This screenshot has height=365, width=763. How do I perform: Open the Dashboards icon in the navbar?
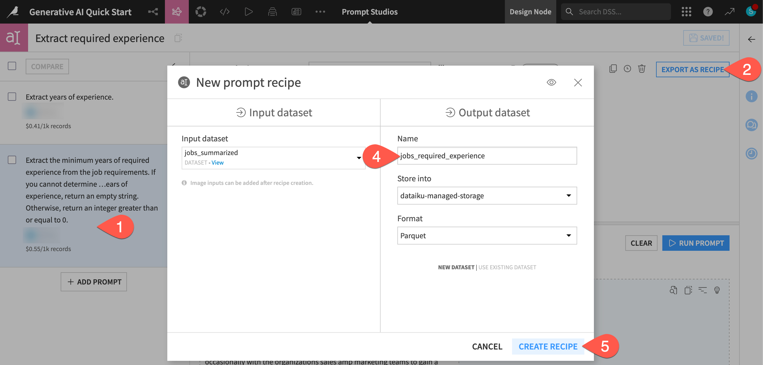pos(296,12)
